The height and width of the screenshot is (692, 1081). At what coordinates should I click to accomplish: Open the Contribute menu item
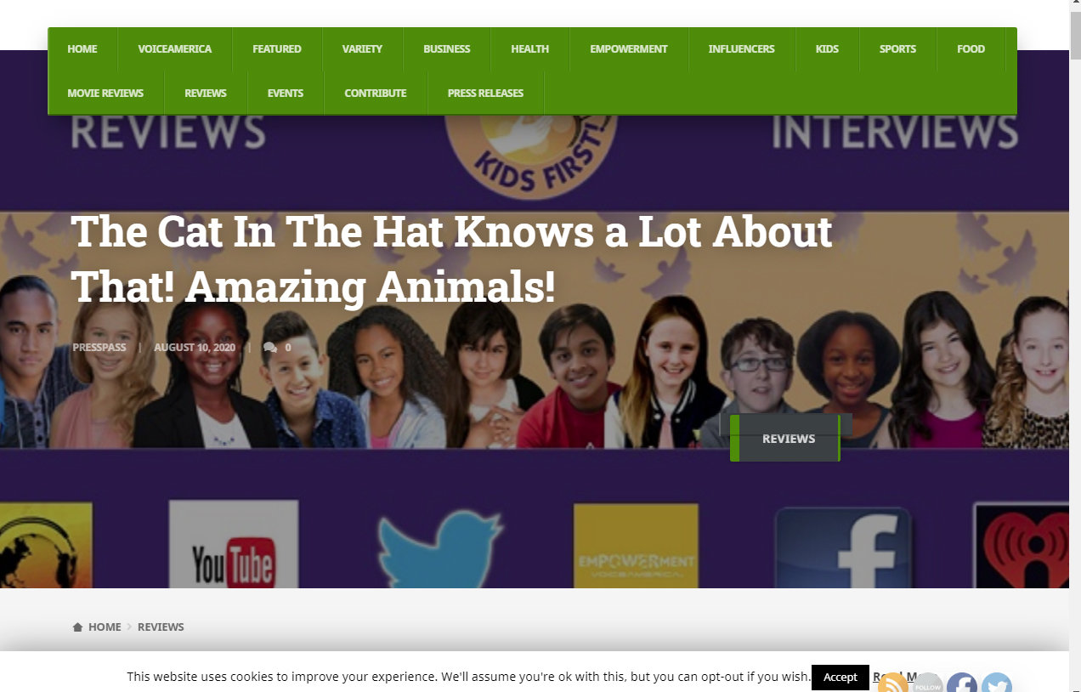(x=376, y=94)
